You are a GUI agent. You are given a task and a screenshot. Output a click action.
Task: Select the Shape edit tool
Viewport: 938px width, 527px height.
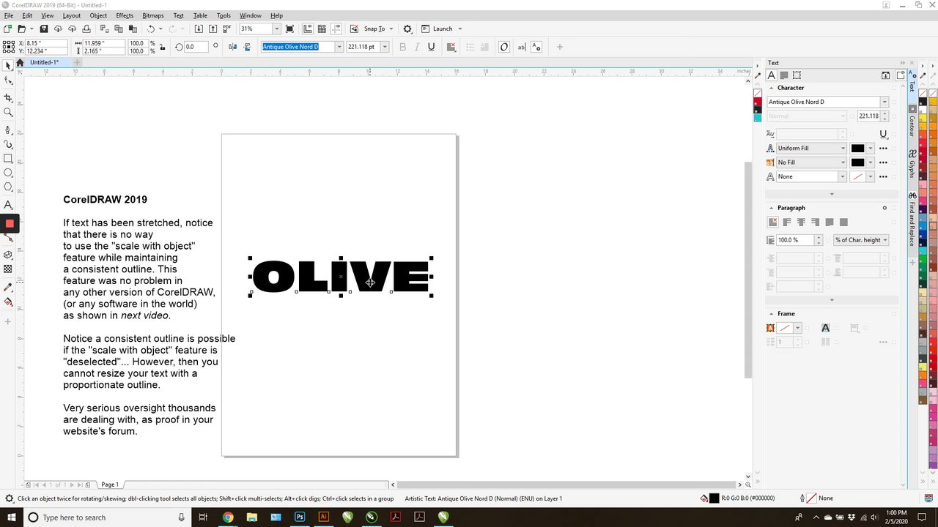[x=8, y=81]
